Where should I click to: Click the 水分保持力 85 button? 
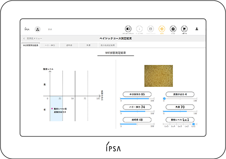tap(137, 95)
